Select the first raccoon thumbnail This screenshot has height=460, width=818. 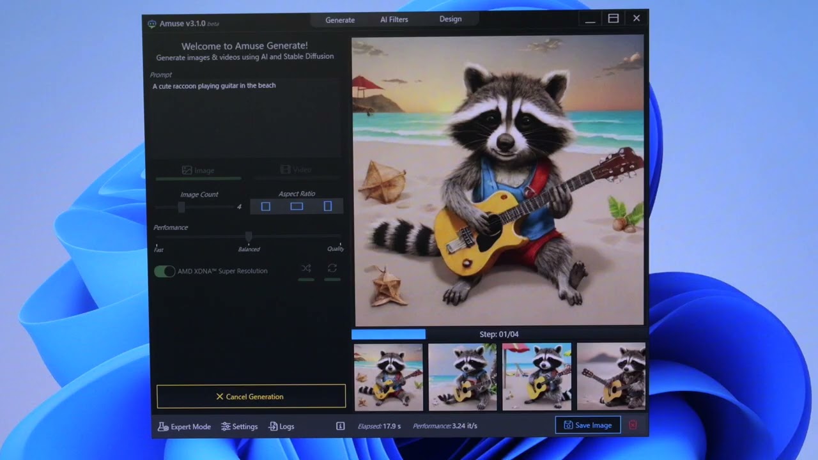[x=389, y=377]
